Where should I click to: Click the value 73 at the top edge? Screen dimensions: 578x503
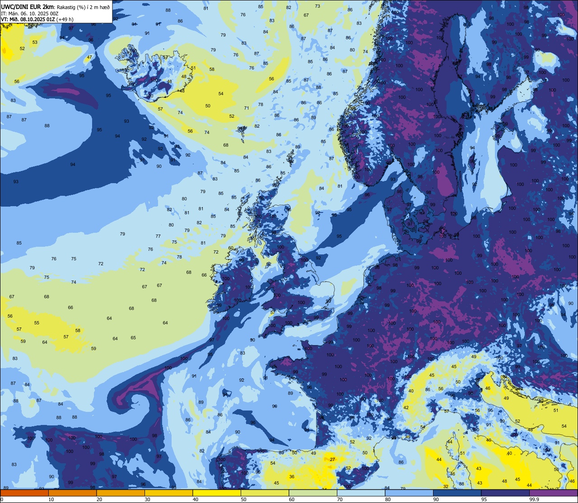(317, 6)
